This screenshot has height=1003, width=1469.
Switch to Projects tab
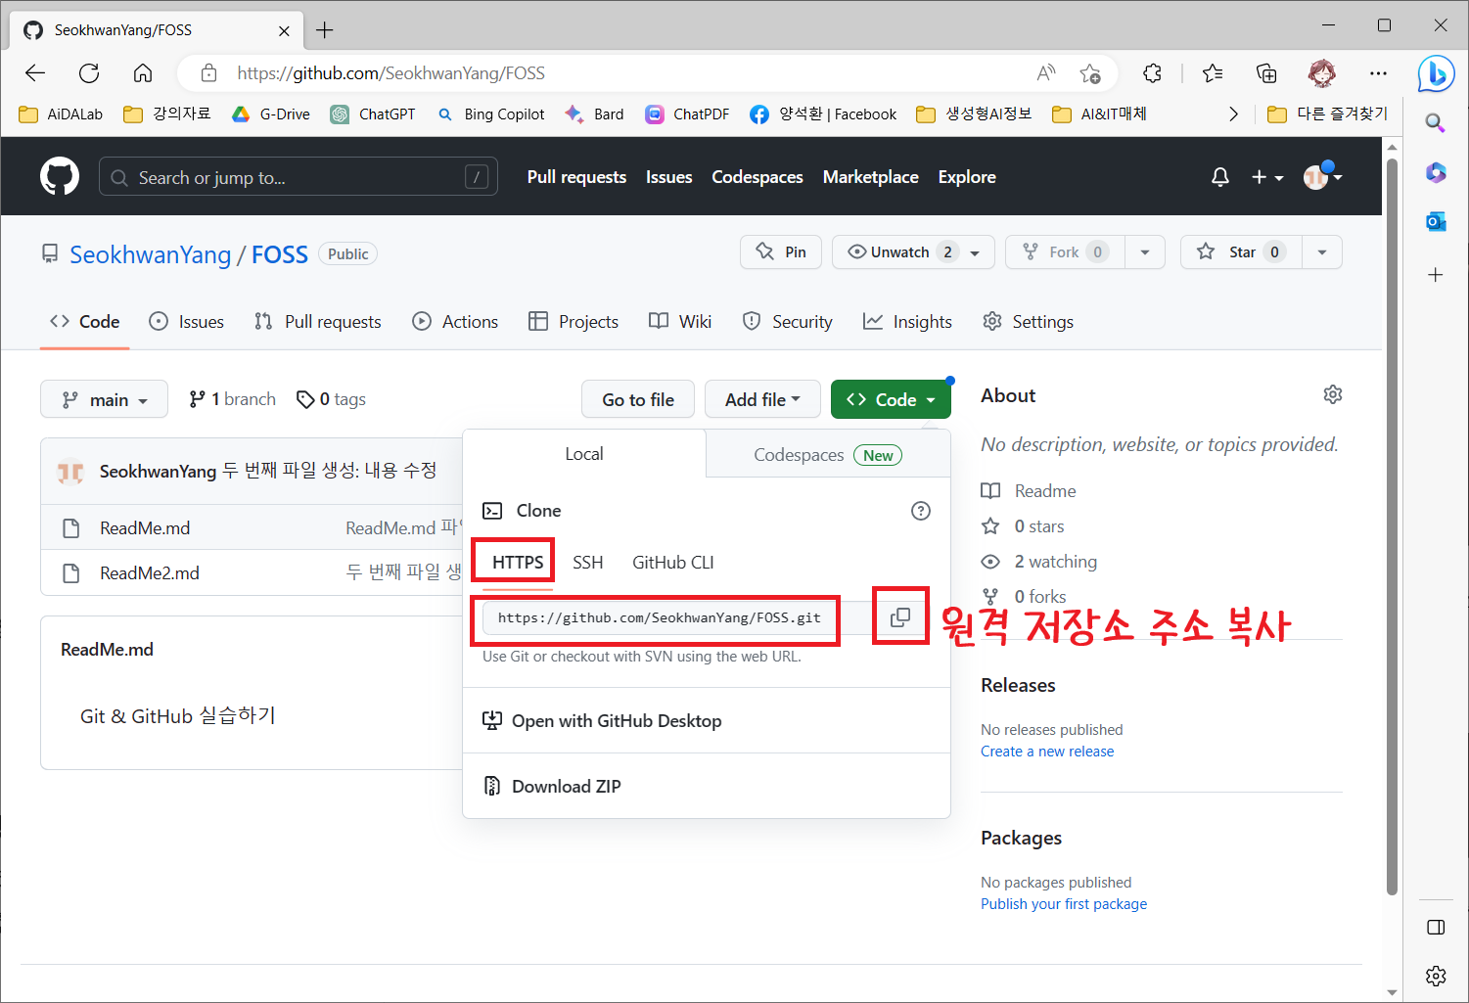(574, 322)
